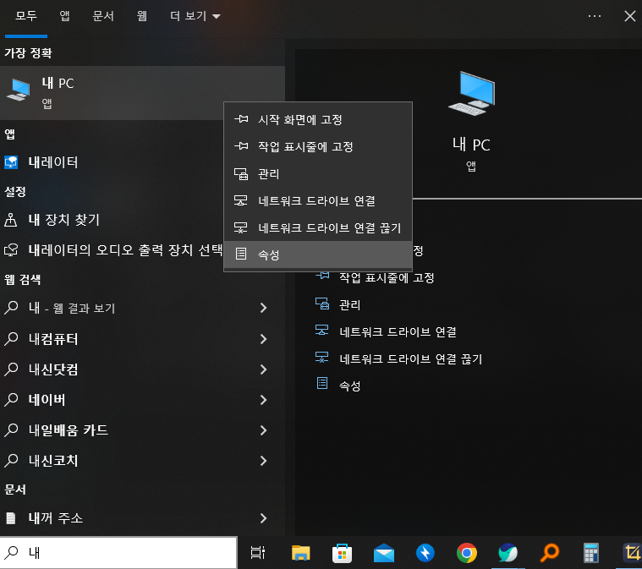Open the green whale taskbar app
Viewport: 642px width, 569px height.
click(x=508, y=553)
